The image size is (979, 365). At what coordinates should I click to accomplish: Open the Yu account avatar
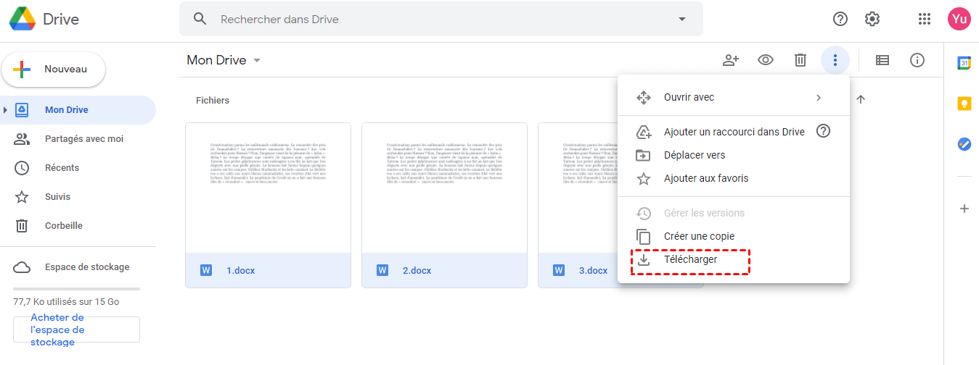(959, 19)
